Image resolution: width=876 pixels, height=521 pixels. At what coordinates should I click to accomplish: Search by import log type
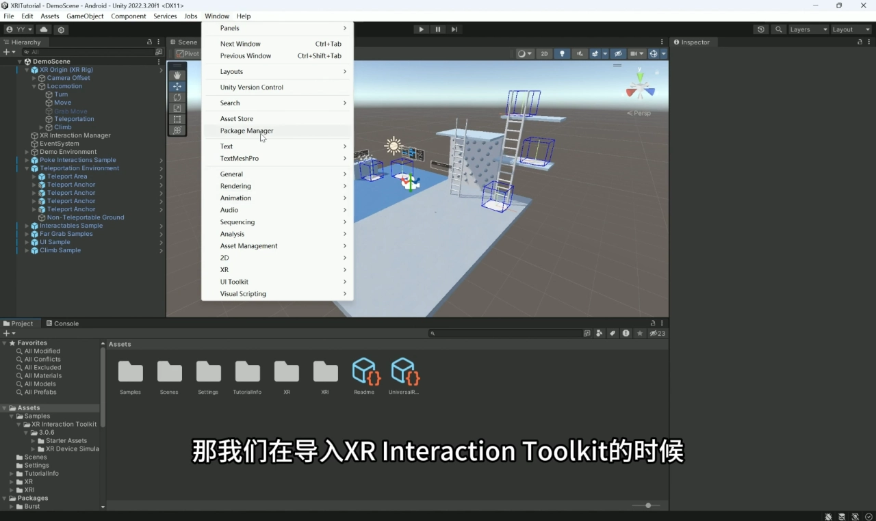click(x=626, y=334)
